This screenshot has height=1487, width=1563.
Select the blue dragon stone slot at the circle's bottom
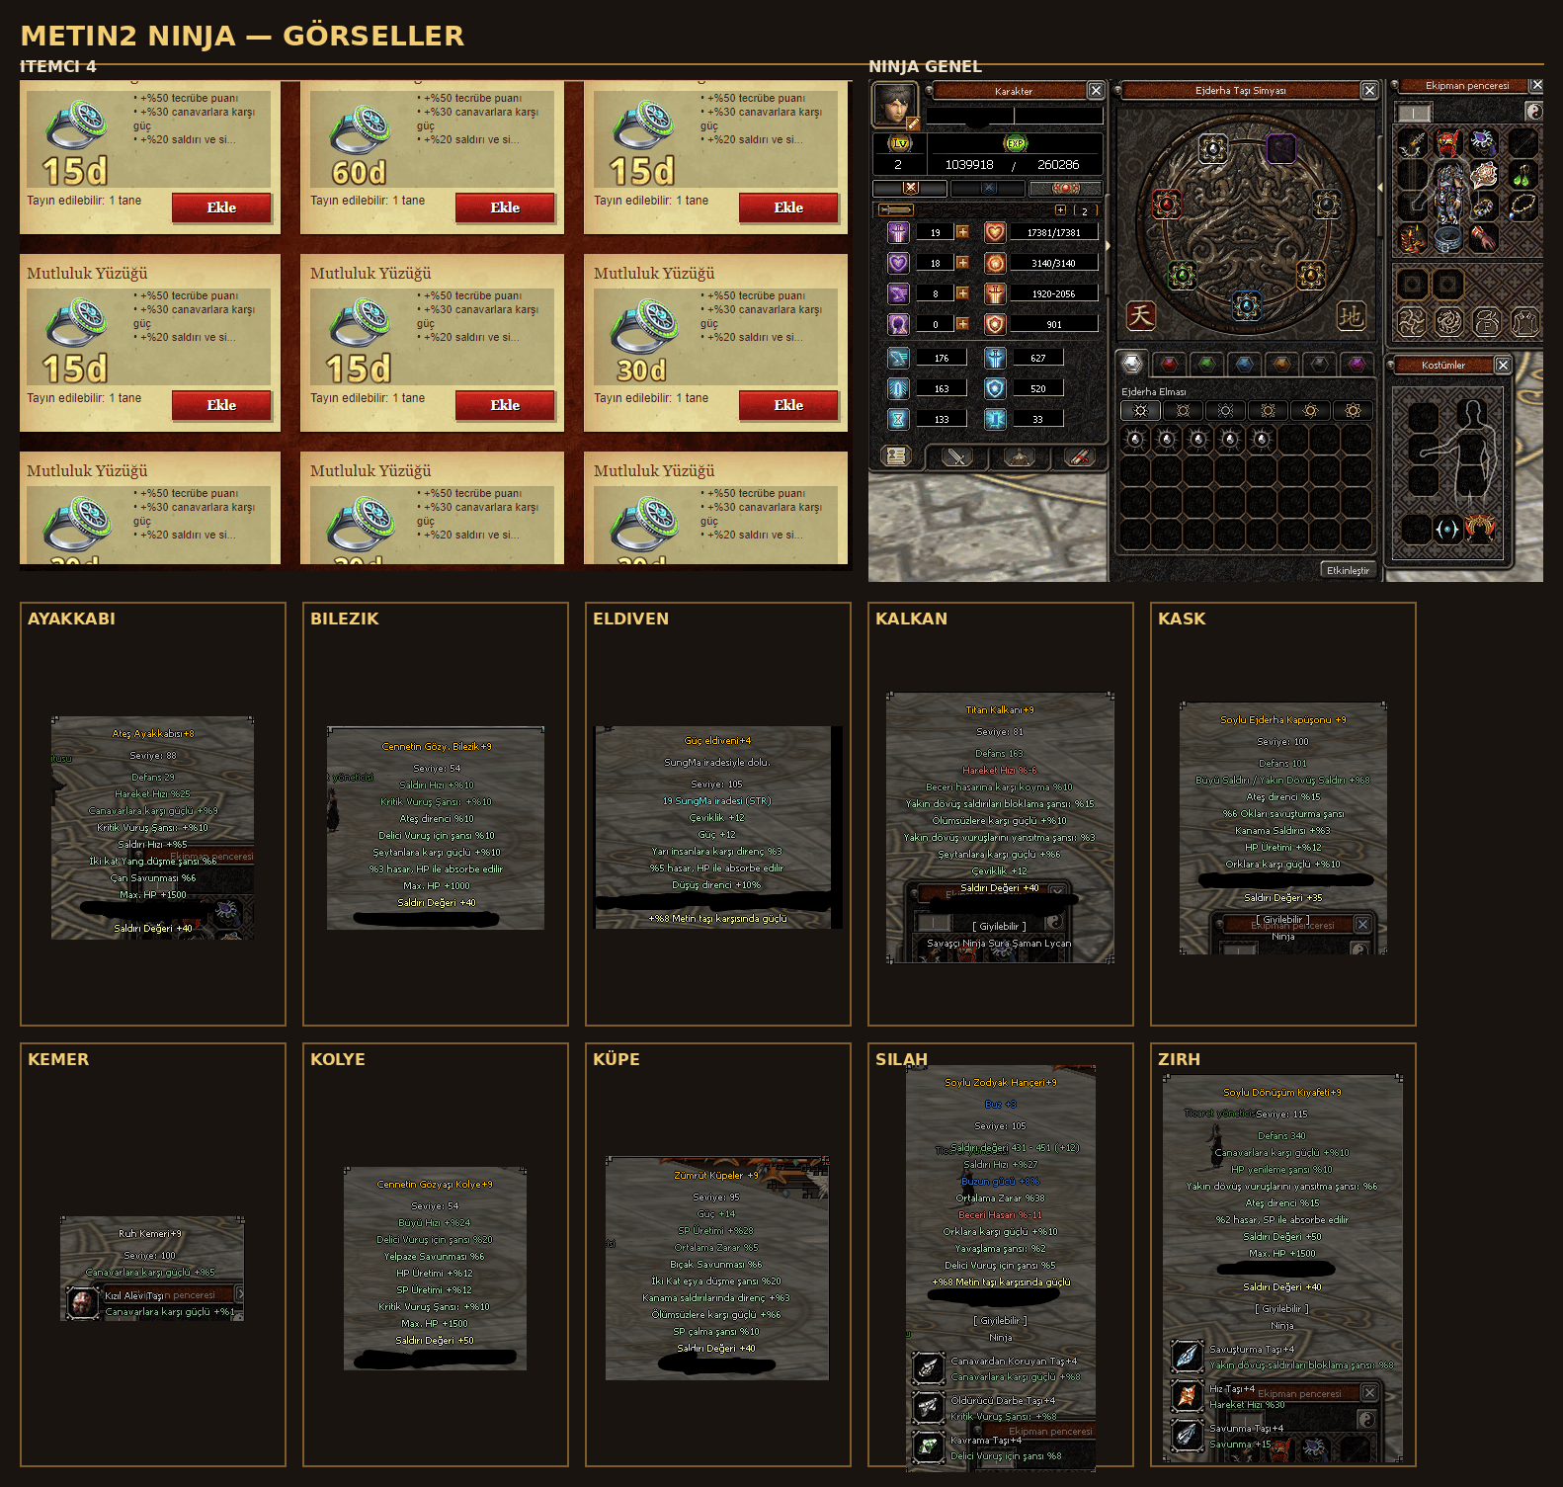click(x=1247, y=305)
